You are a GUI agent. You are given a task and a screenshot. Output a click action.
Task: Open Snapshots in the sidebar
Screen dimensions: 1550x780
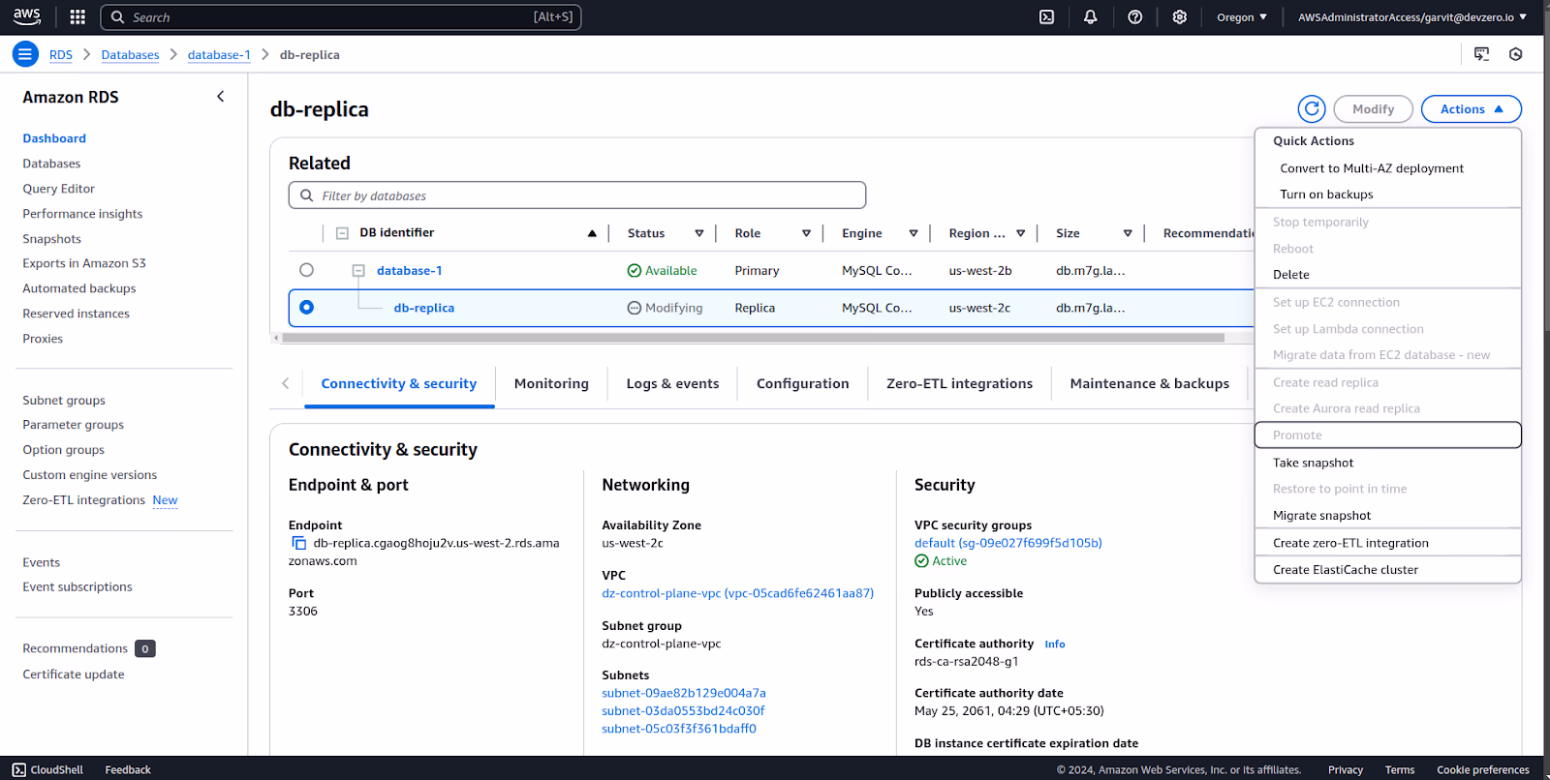click(51, 239)
